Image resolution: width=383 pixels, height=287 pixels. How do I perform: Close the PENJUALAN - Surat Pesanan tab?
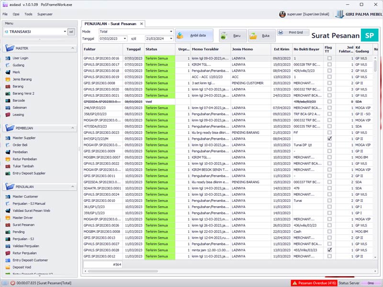pyautogui.click(x=142, y=23)
